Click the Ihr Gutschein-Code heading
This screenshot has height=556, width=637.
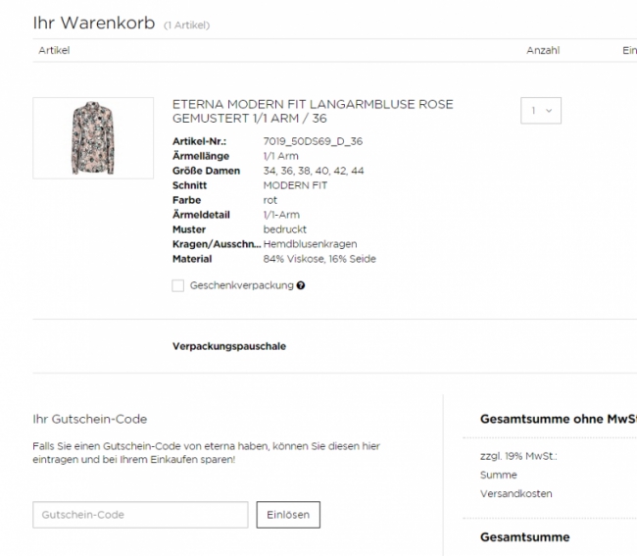(x=90, y=419)
